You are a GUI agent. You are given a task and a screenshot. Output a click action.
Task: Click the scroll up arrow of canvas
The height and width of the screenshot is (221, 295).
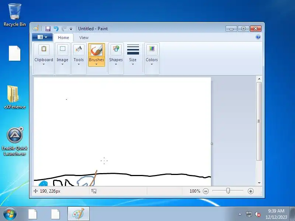[x=259, y=79]
